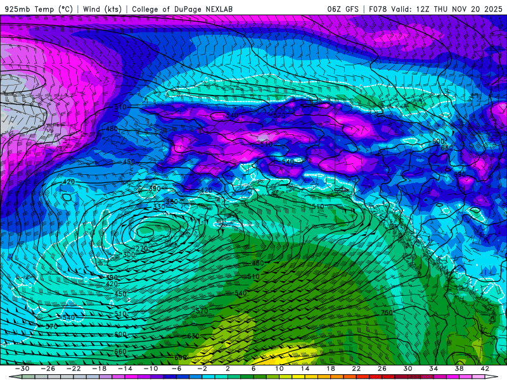
Task: Click the '-10' color scale label
Action: pyautogui.click(x=151, y=369)
